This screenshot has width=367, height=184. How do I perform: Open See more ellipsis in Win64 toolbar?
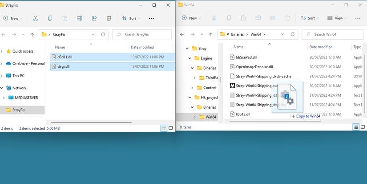[x=358, y=18]
